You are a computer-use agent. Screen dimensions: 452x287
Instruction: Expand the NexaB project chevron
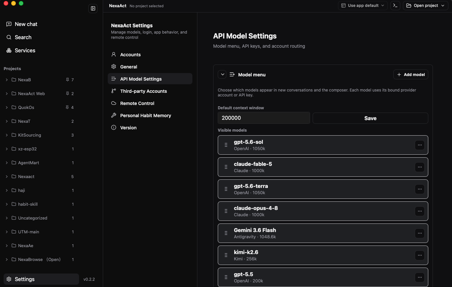coord(7,80)
